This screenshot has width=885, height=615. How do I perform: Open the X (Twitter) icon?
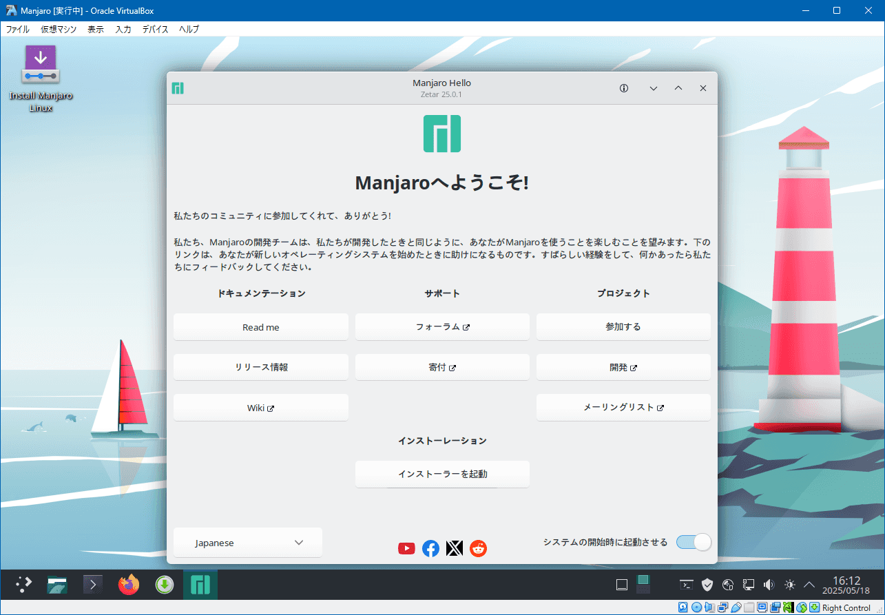pyautogui.click(x=455, y=548)
